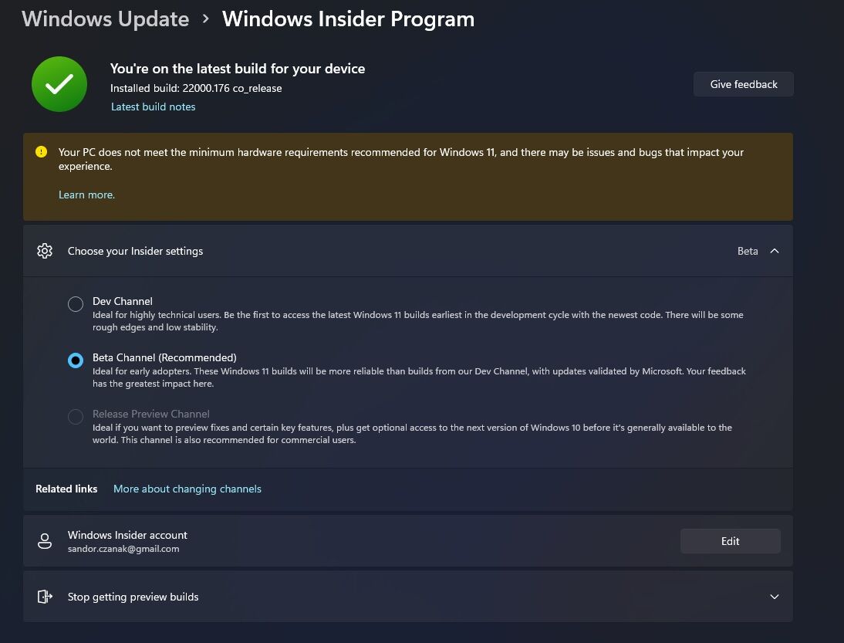Click the Choose your Insider settings label
Viewport: 844px width, 643px height.
136,251
